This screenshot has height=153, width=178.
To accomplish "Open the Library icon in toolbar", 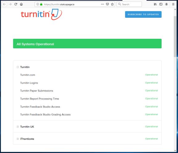I will click(x=155, y=4).
